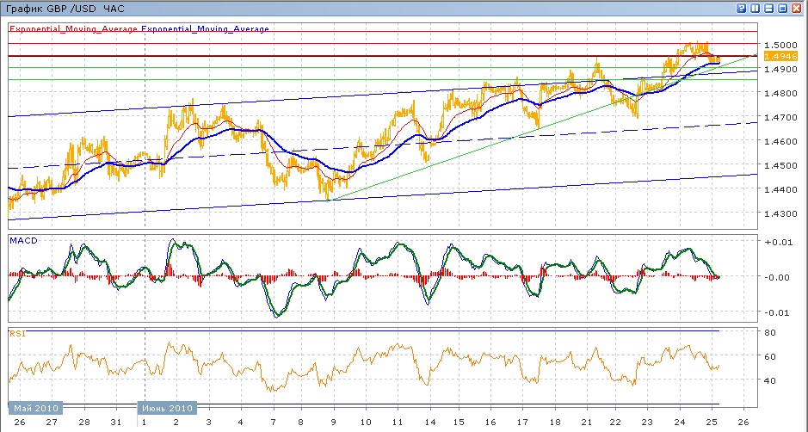Maximize the GBP/USD chart window
The height and width of the screenshot is (432, 808).
783,9
